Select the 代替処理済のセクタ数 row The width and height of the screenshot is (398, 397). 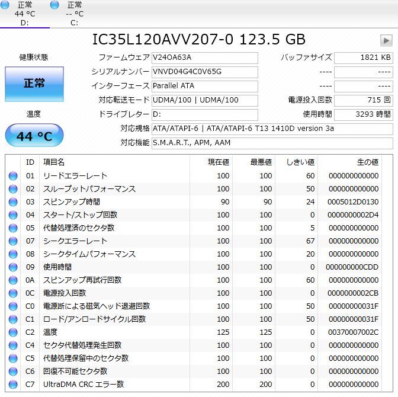[194, 228]
